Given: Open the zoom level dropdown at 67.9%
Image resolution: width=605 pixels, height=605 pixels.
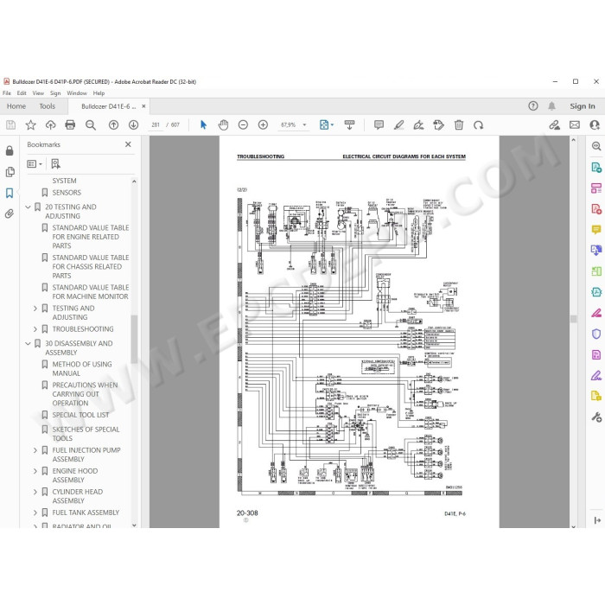Looking at the screenshot, I should click(x=304, y=125).
